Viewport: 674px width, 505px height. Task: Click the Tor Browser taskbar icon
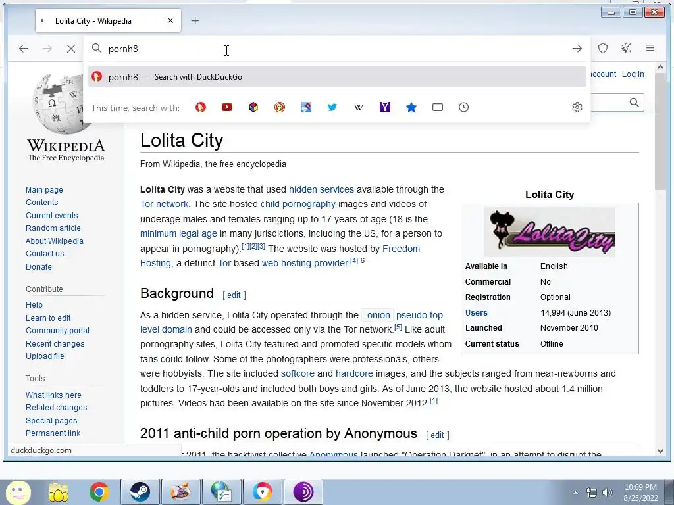[303, 492]
